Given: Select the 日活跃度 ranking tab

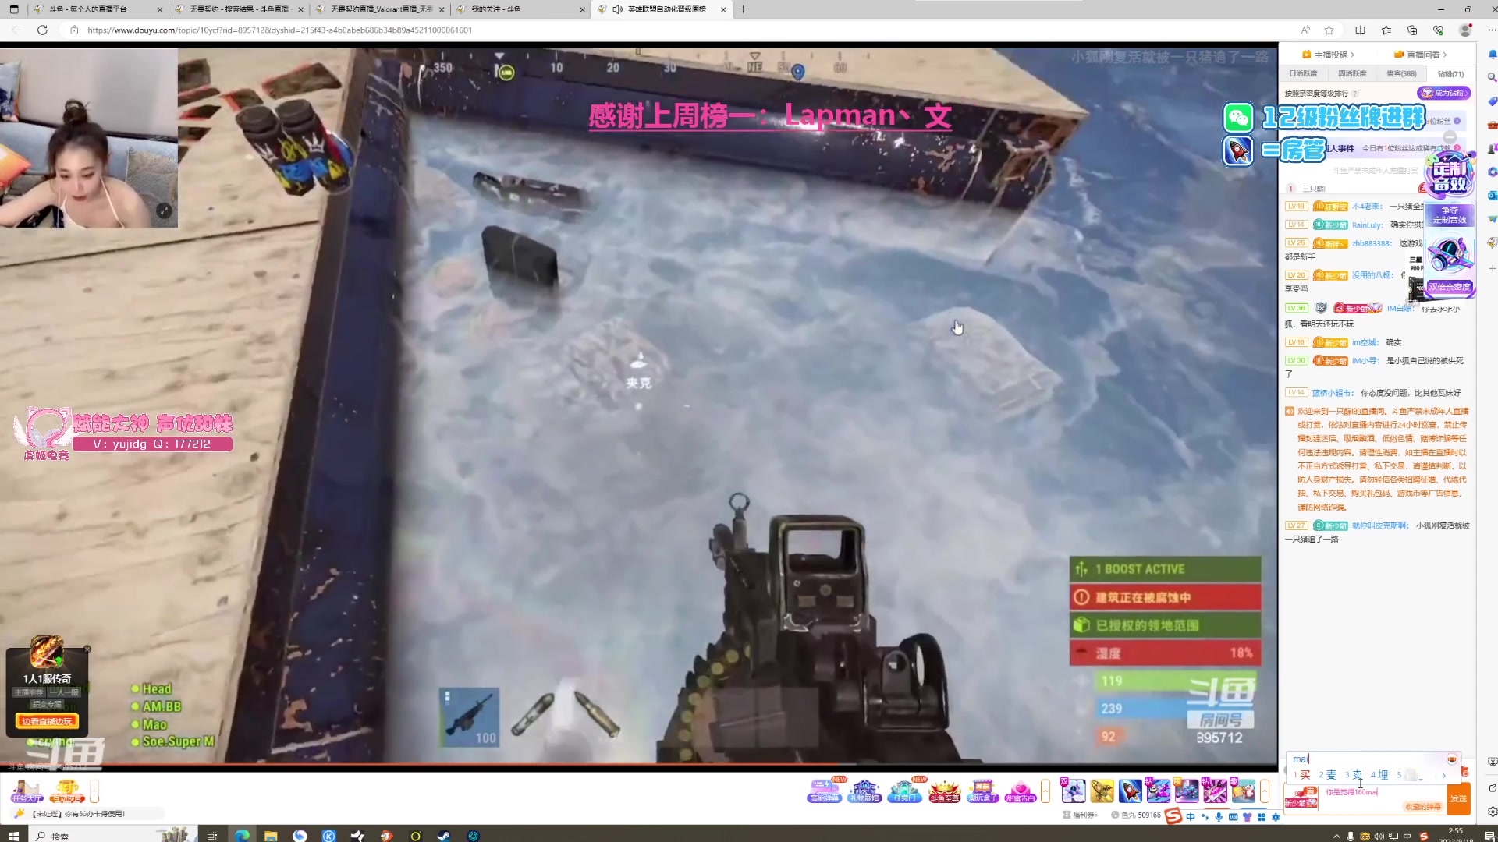Looking at the screenshot, I should tap(1303, 73).
